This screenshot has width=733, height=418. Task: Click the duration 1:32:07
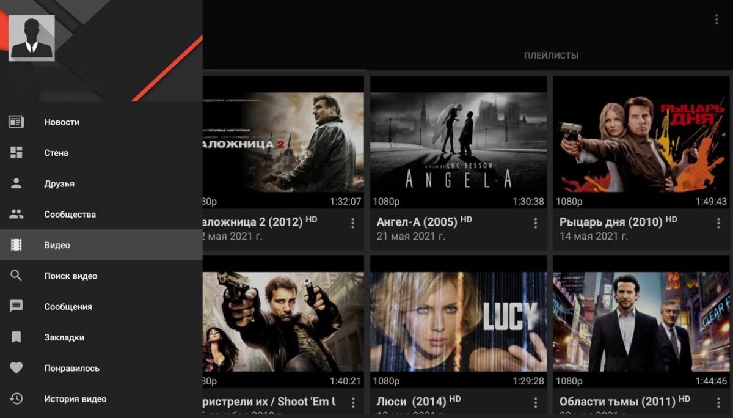[346, 201]
